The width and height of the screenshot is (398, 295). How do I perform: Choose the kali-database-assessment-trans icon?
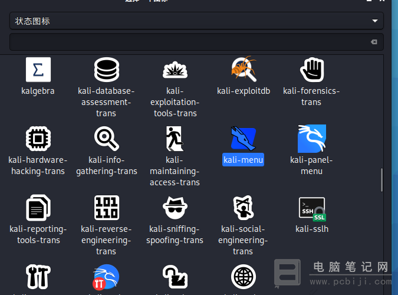[107, 70]
